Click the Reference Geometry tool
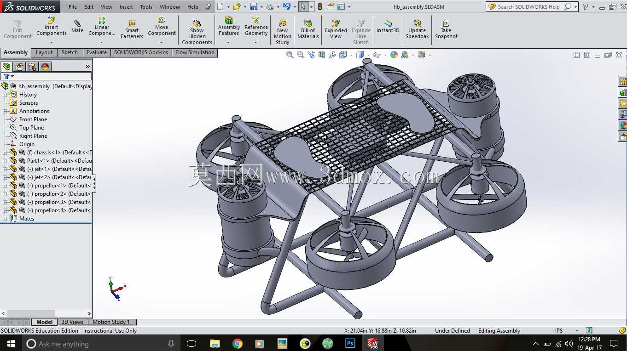 pos(256,27)
